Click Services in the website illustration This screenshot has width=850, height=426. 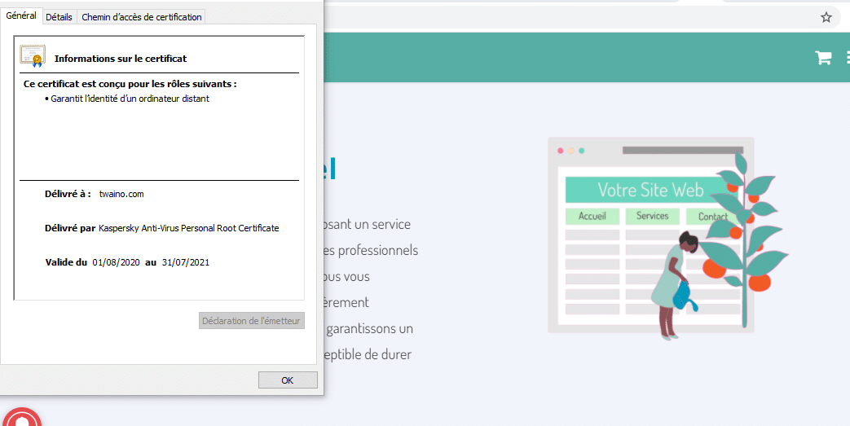tap(652, 216)
